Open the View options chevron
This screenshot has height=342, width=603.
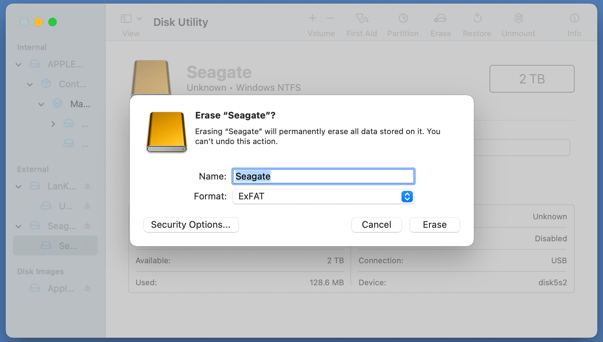(x=139, y=18)
